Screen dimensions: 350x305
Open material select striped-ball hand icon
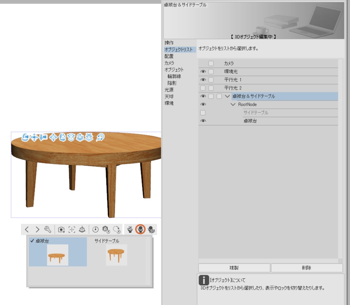point(130,230)
